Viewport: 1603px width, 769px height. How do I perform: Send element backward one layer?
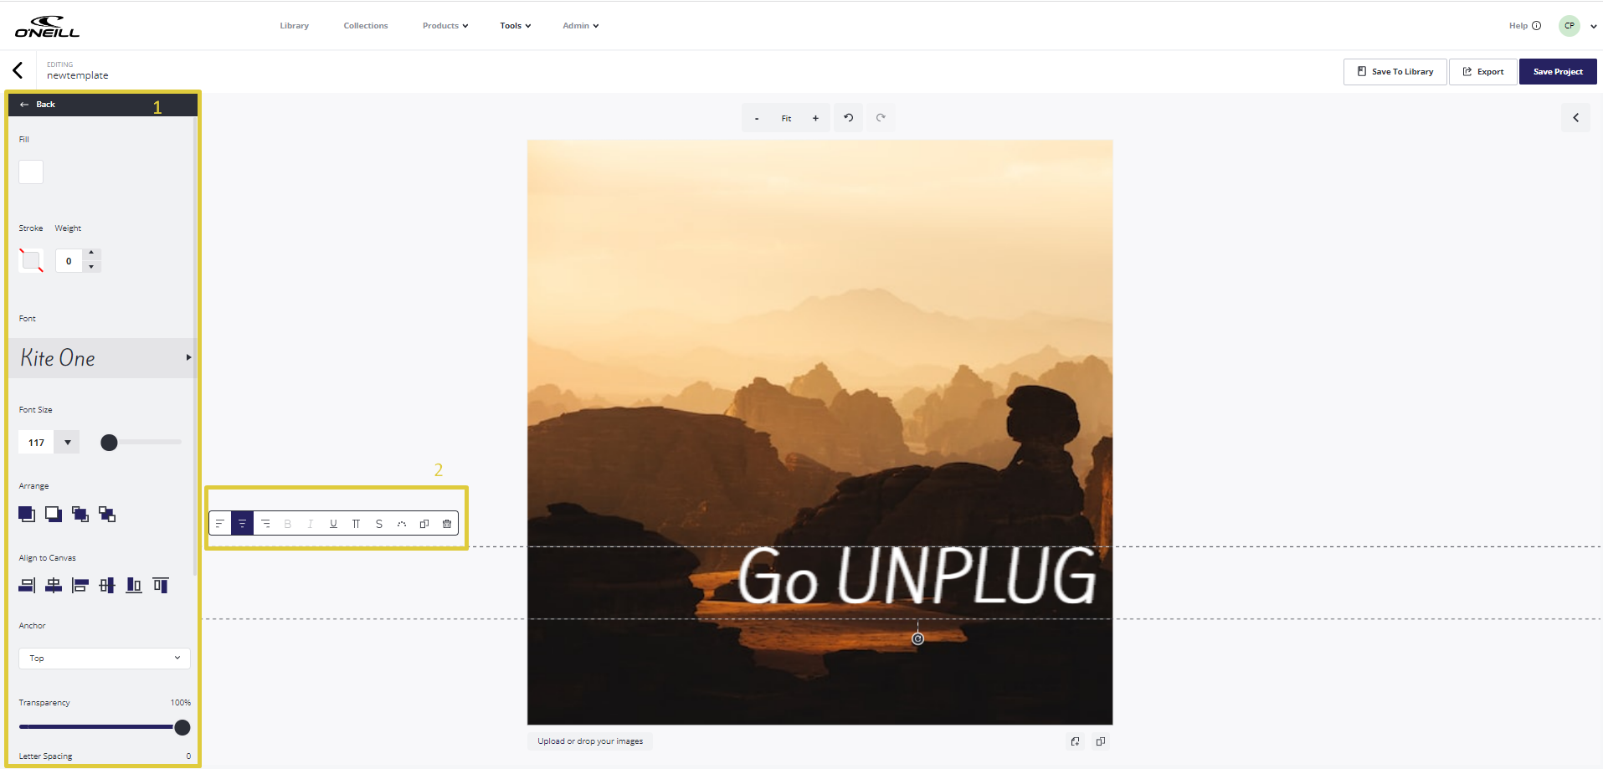(x=107, y=514)
